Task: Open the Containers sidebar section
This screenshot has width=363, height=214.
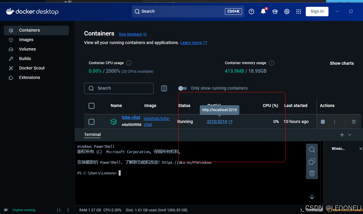Action: click(x=36, y=30)
